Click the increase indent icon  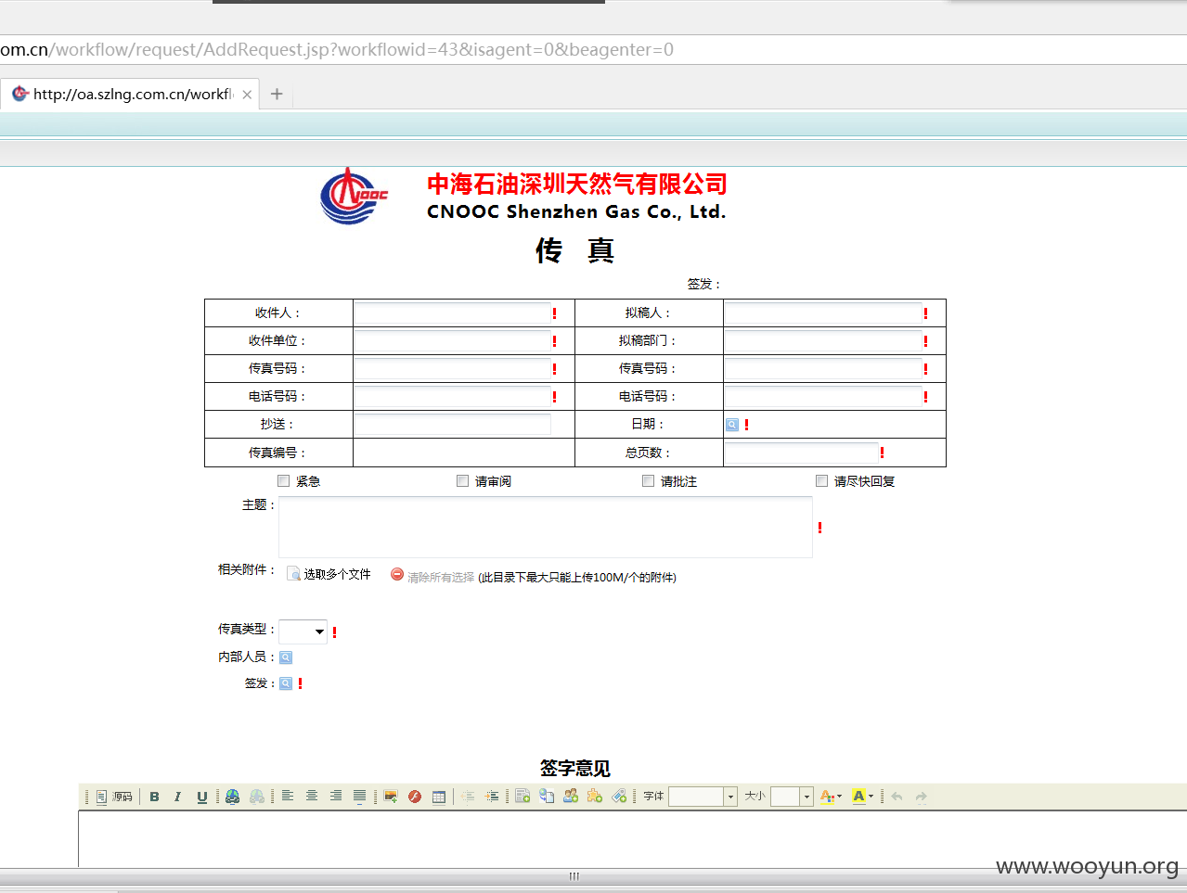(x=492, y=797)
